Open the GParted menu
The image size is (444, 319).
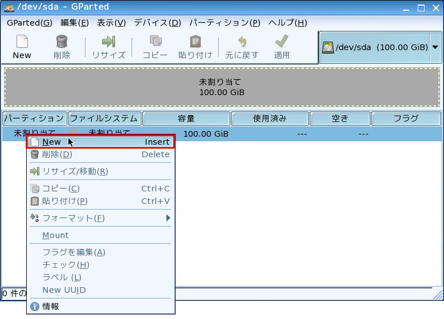[29, 23]
